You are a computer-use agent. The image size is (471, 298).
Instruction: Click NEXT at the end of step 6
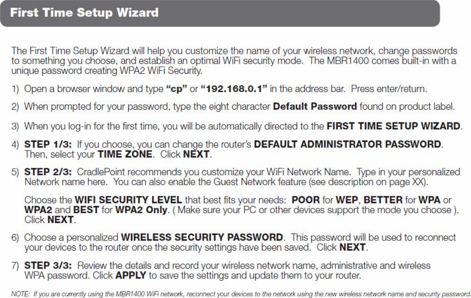coord(353,248)
